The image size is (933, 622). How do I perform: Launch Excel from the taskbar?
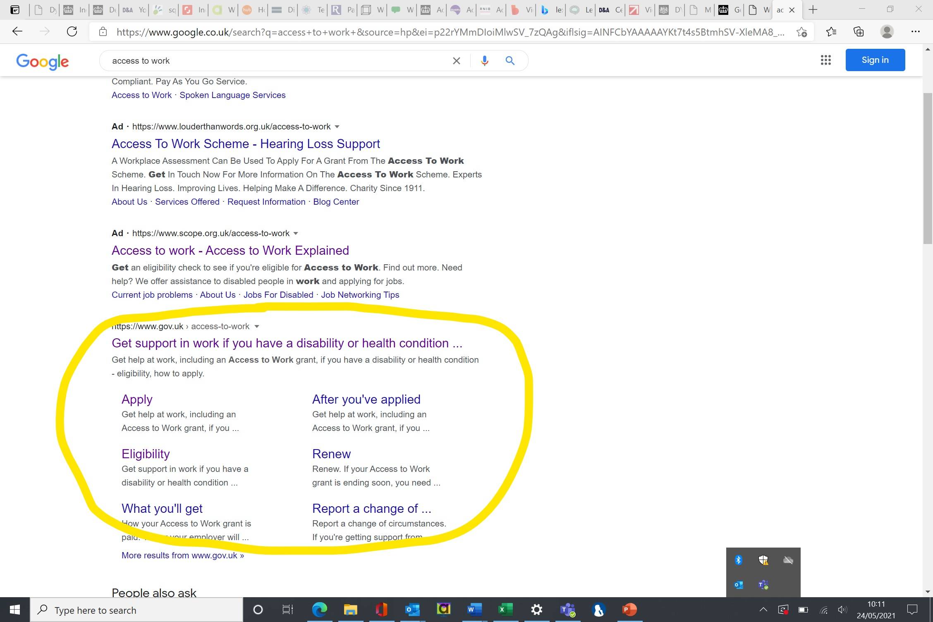[505, 610]
